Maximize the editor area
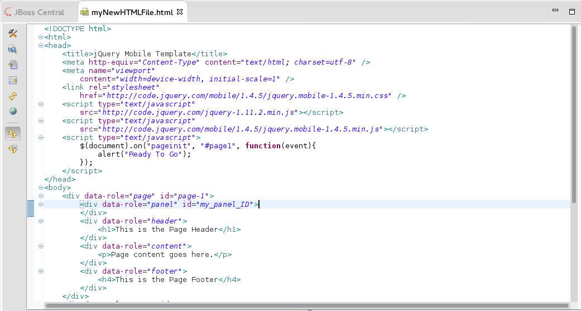The width and height of the screenshot is (581, 311). coord(572,12)
